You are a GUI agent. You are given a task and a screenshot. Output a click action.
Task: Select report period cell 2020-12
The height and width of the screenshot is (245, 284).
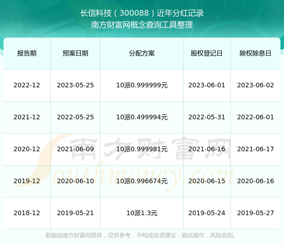click(x=27, y=149)
